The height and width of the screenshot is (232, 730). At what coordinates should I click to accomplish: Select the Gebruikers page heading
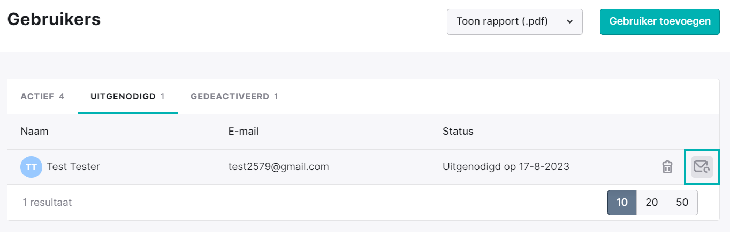54,19
